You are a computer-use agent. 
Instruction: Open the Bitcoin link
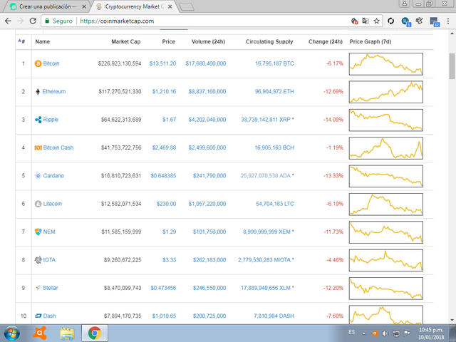pyautogui.click(x=51, y=63)
